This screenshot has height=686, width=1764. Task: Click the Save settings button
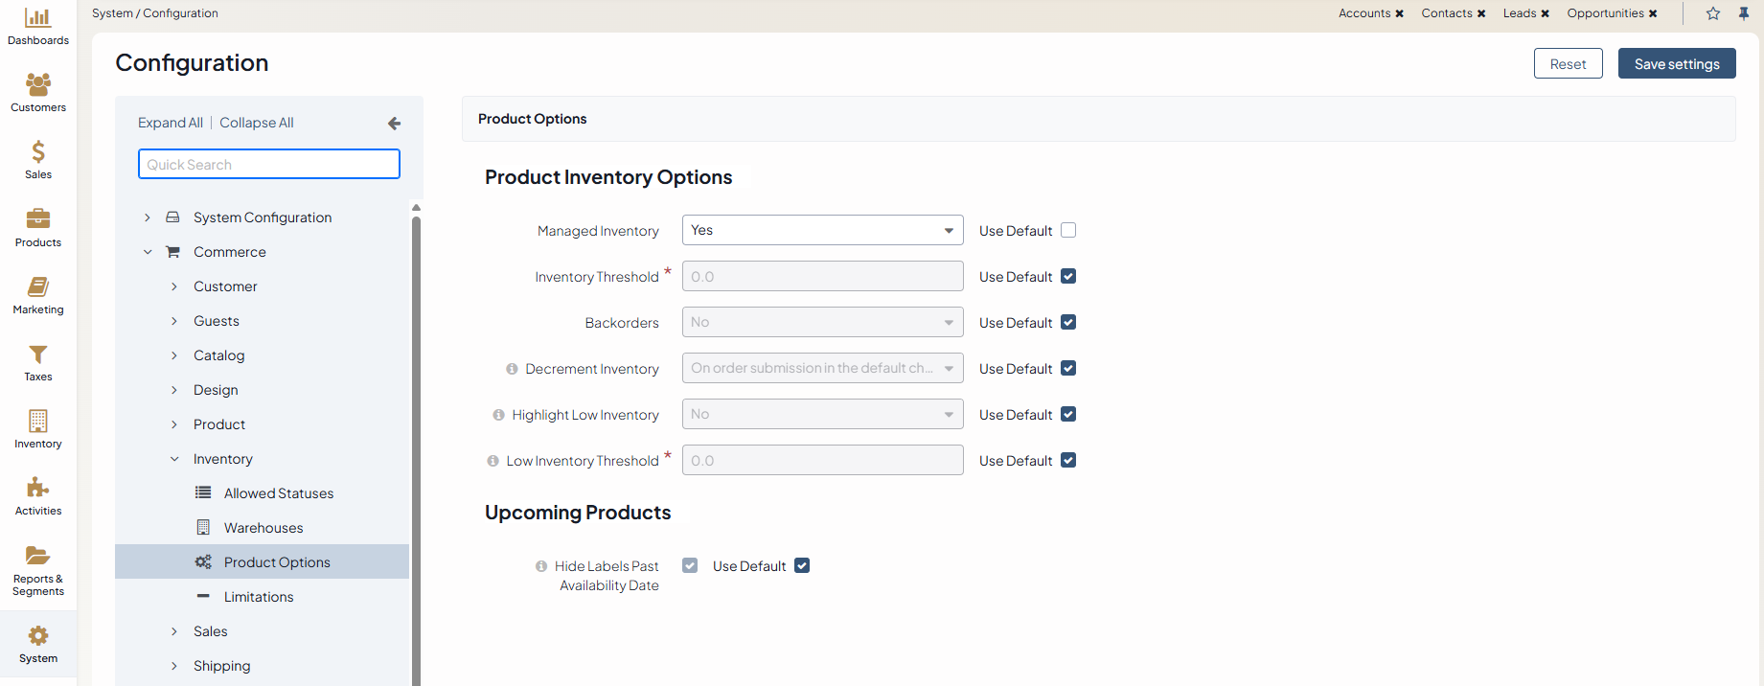tap(1676, 63)
